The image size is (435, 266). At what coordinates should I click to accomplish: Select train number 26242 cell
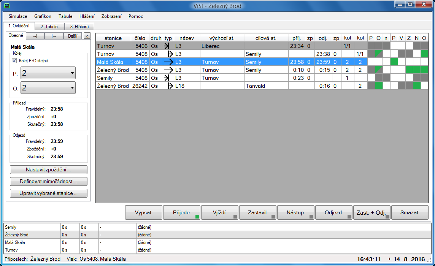[140, 86]
